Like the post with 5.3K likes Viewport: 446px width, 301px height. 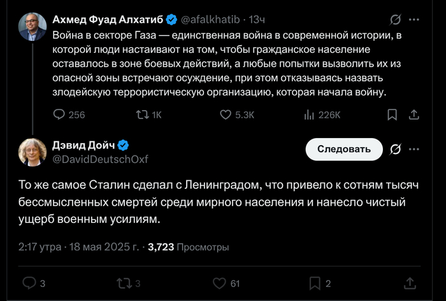tap(226, 115)
